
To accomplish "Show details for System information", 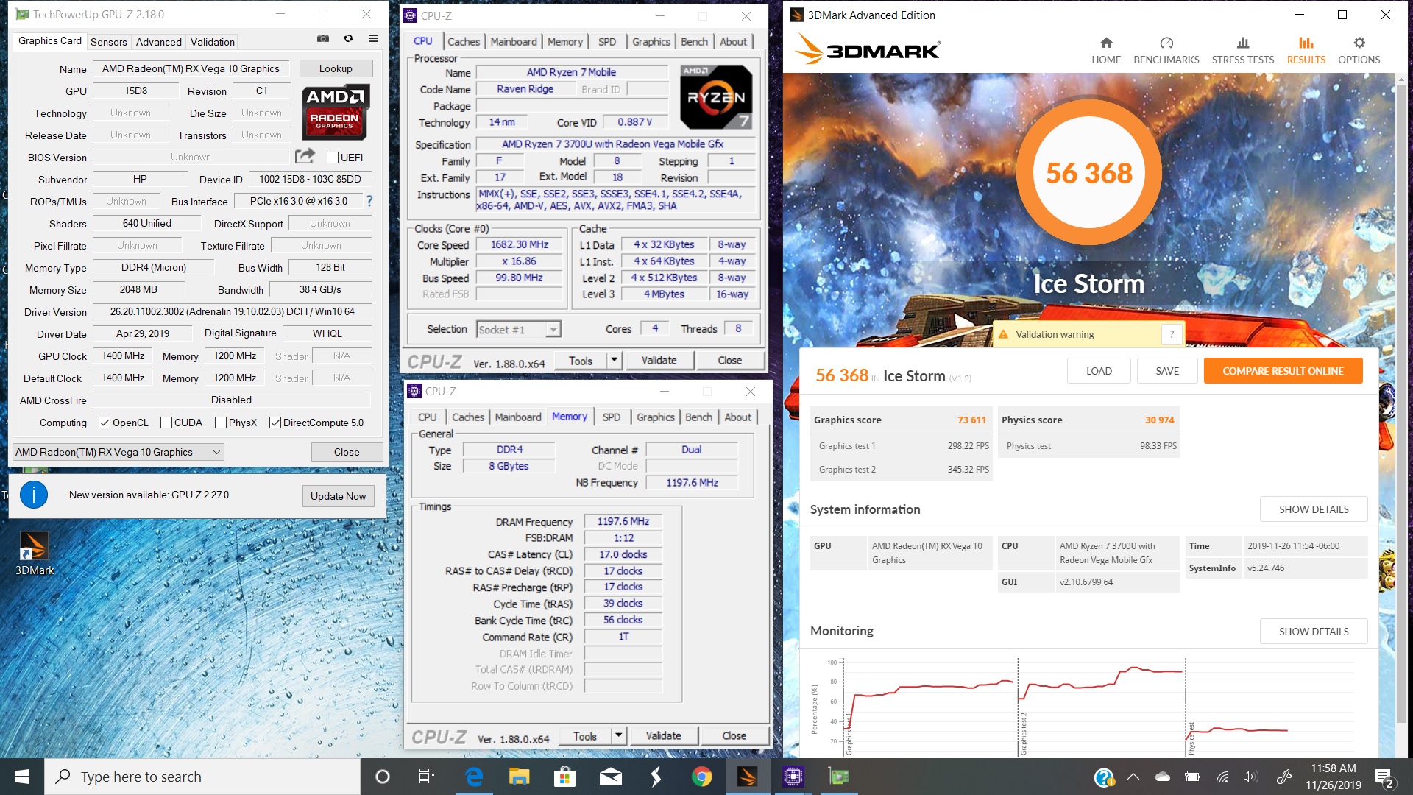I will tap(1314, 509).
